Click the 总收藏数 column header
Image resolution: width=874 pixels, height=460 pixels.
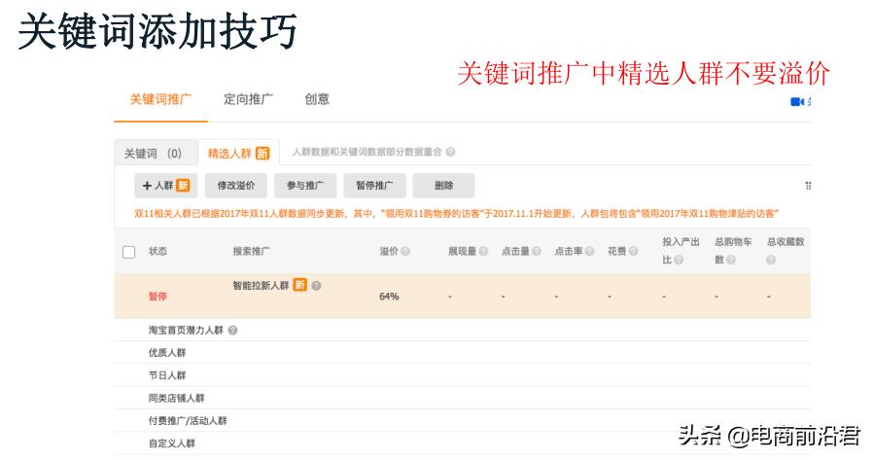pos(786,242)
